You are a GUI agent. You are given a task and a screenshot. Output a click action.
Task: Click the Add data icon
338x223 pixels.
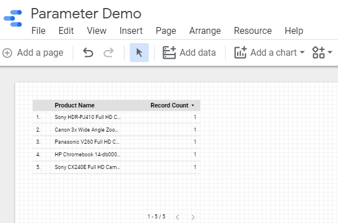pyautogui.click(x=169, y=53)
